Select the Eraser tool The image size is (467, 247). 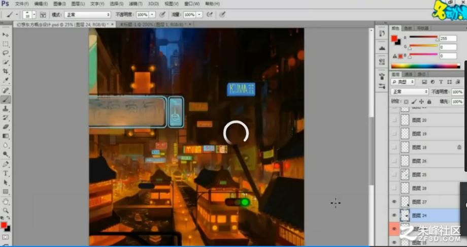pyautogui.click(x=6, y=127)
